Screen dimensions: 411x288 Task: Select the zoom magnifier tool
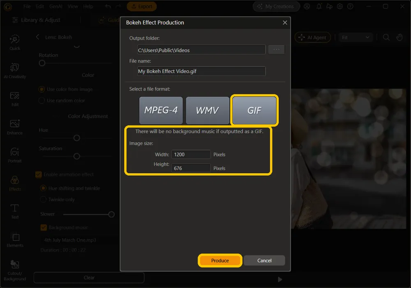tap(386, 37)
